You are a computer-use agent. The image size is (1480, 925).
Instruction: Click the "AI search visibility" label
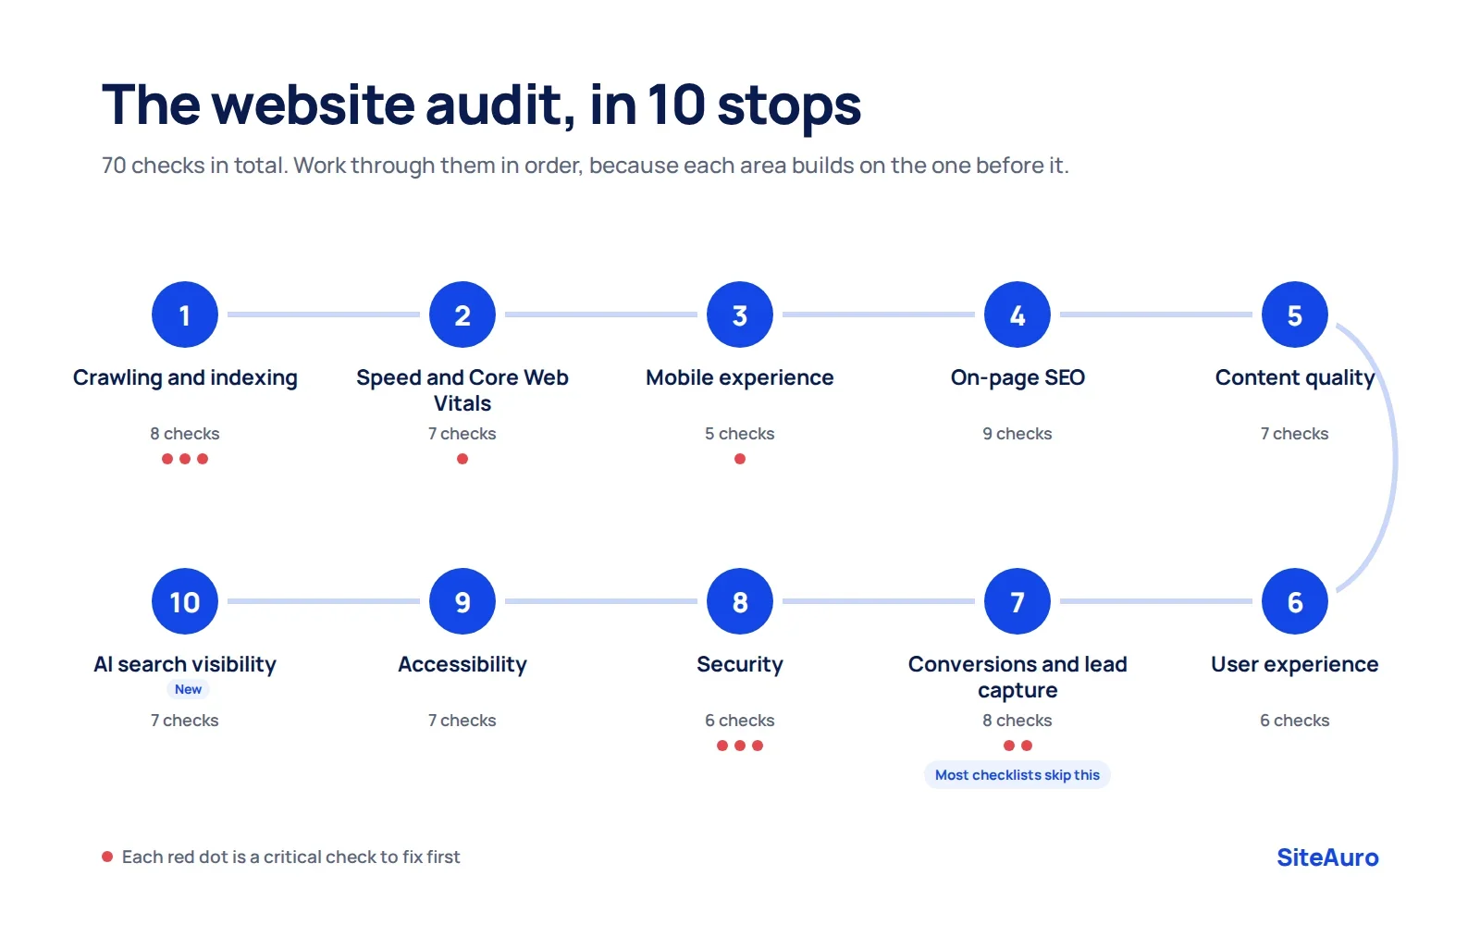(x=185, y=664)
